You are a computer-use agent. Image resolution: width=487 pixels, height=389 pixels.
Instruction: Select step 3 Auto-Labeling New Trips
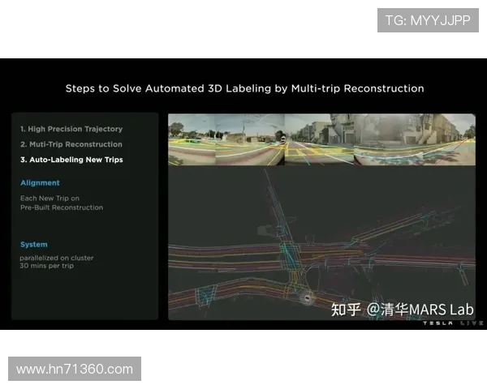[x=71, y=160]
